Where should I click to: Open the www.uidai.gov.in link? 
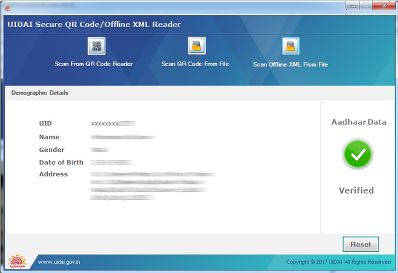pos(59,262)
